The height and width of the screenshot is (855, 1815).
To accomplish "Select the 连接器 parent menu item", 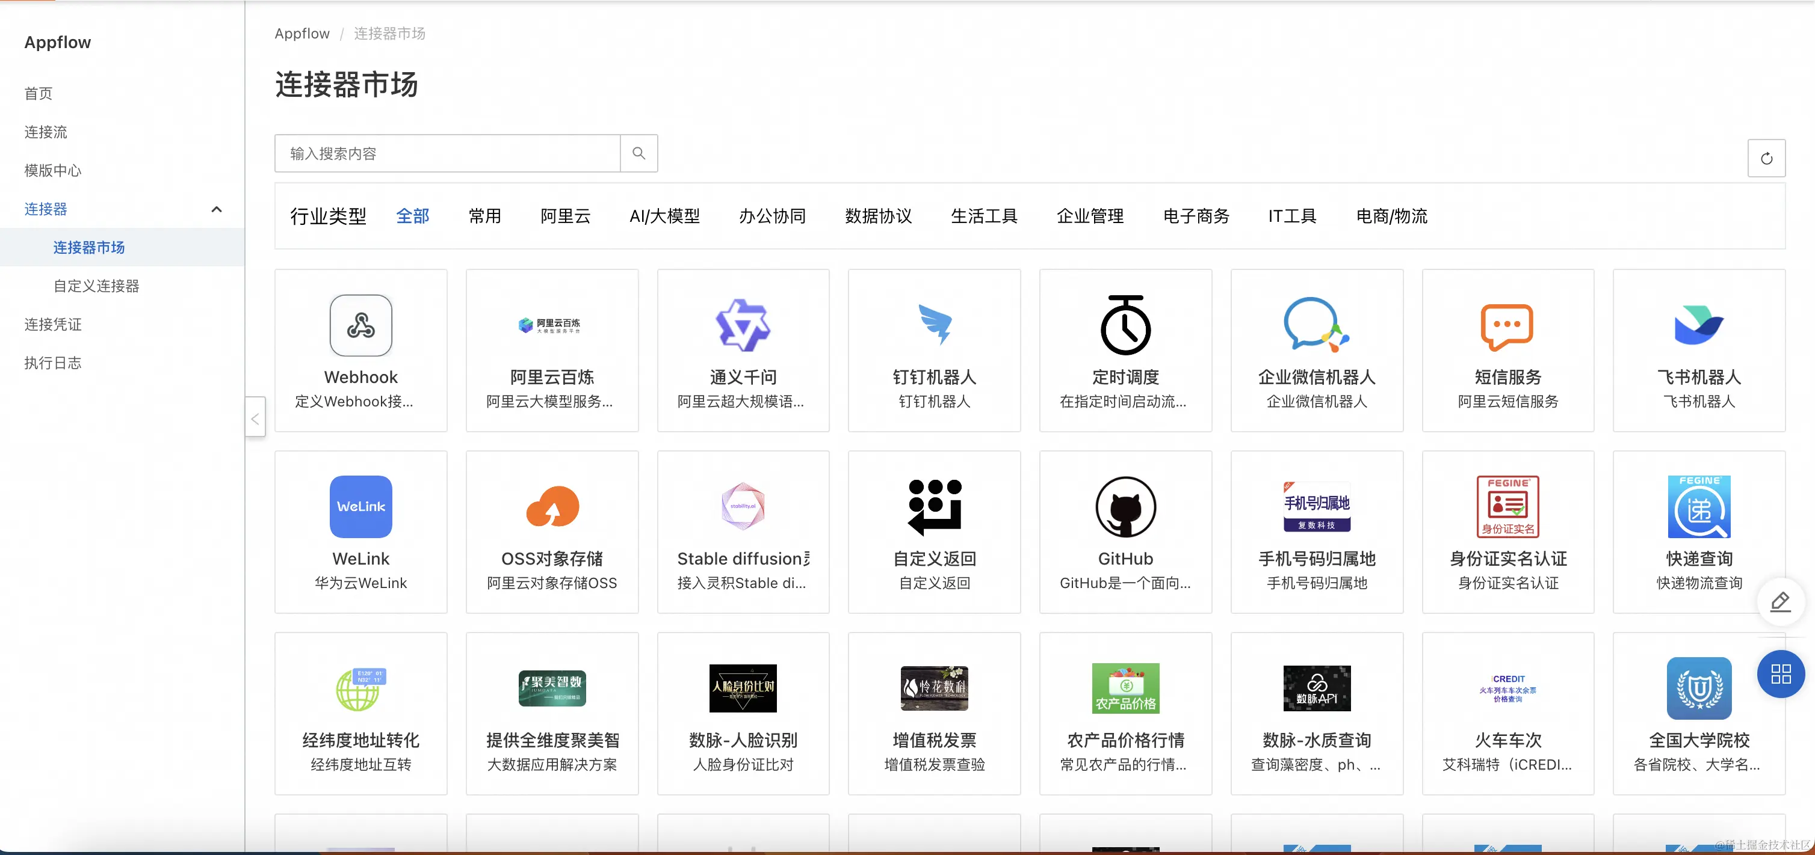I will [46, 209].
